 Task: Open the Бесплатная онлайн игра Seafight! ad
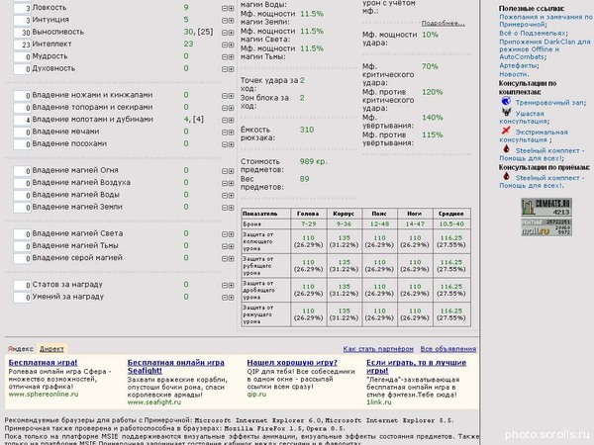pos(176,367)
